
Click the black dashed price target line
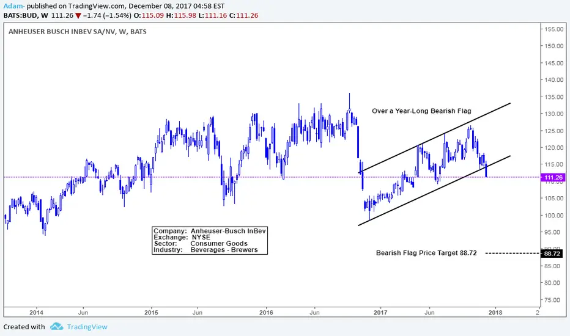click(513, 253)
